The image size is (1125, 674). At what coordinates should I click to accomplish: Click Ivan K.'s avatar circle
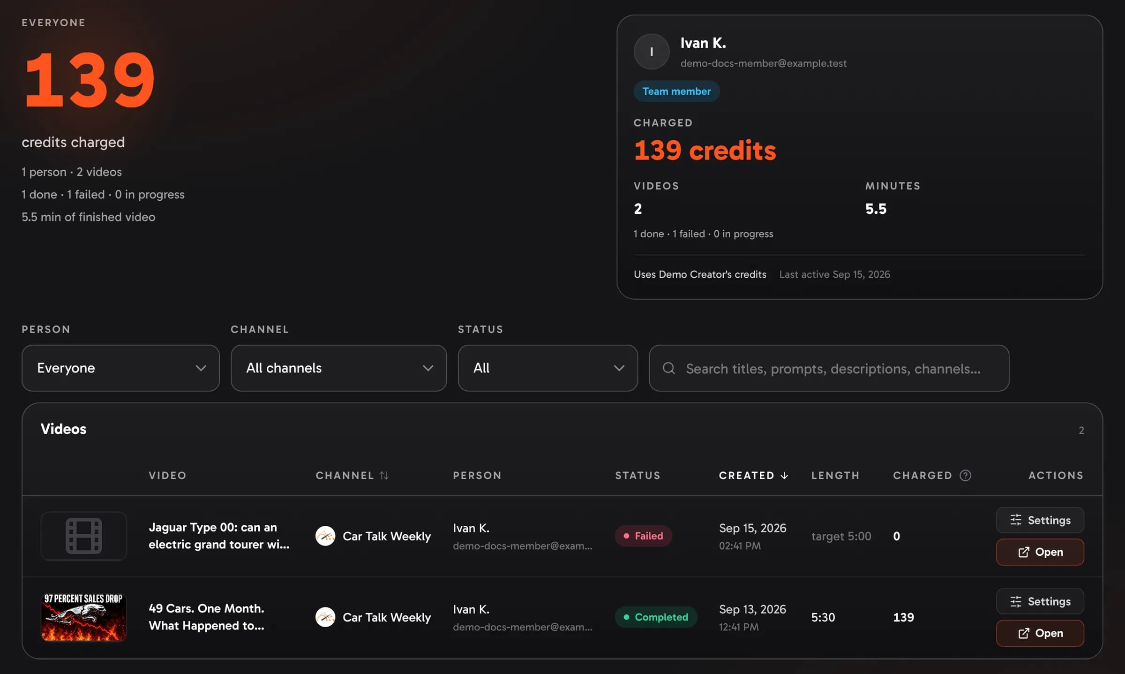pyautogui.click(x=652, y=52)
